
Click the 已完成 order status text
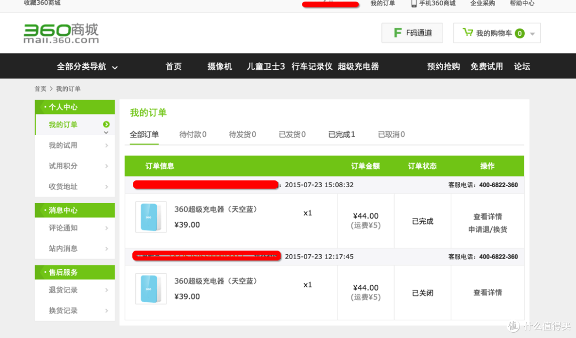point(422,222)
